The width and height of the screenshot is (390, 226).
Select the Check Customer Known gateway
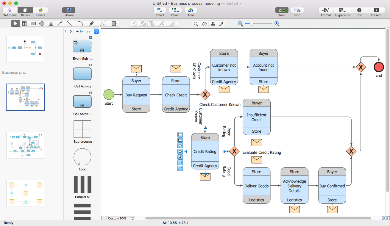(x=205, y=95)
